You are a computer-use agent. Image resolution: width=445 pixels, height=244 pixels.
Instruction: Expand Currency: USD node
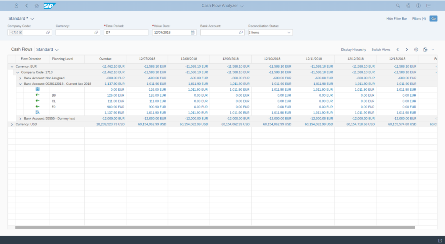point(12,124)
